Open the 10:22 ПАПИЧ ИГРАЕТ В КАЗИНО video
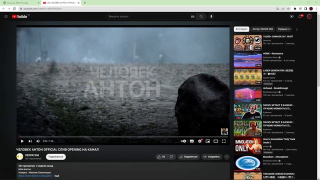Image resolution: width=320 pixels, height=180 pixels. tap(248, 111)
